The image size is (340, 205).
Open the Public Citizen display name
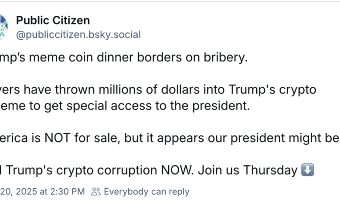pos(53,20)
